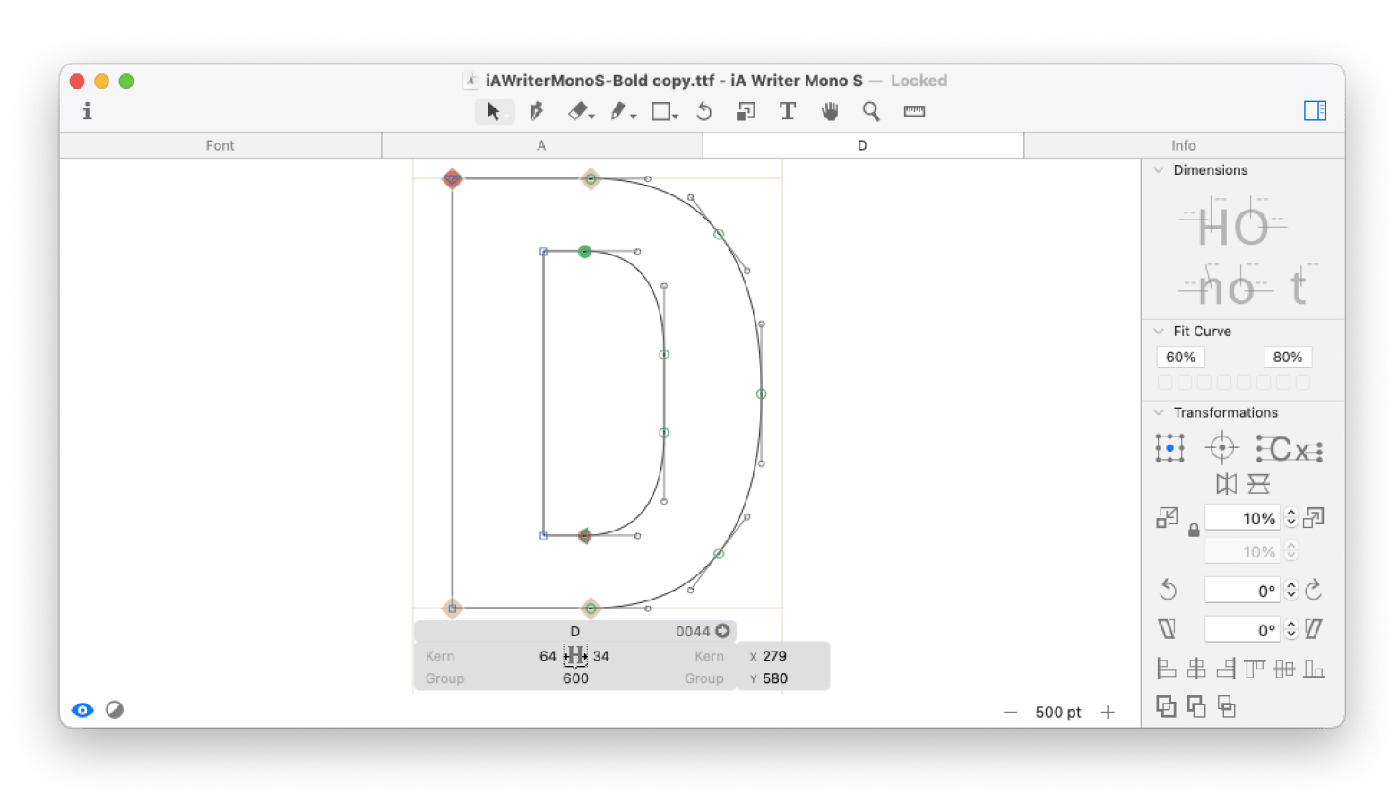Toggle the right sidebar panel
The width and height of the screenshot is (1398, 812).
[x=1315, y=110]
